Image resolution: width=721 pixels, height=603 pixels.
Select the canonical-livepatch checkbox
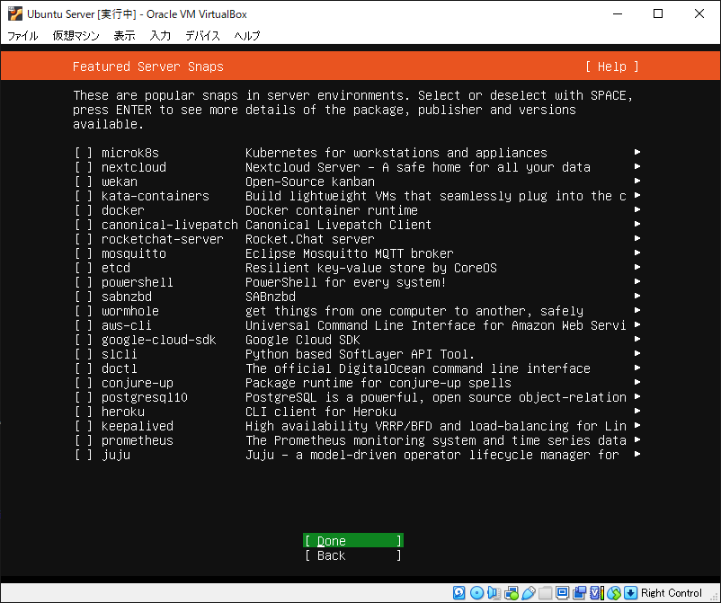84,225
